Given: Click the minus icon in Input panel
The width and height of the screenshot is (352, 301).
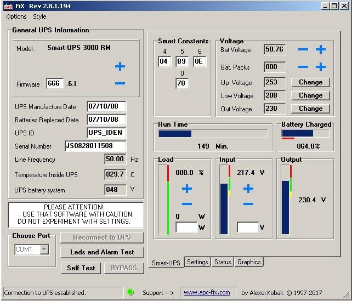Looking at the screenshot, I should point(248,205).
